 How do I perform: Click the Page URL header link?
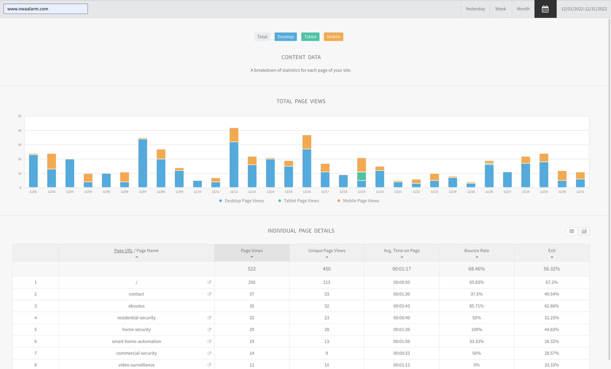pos(123,251)
